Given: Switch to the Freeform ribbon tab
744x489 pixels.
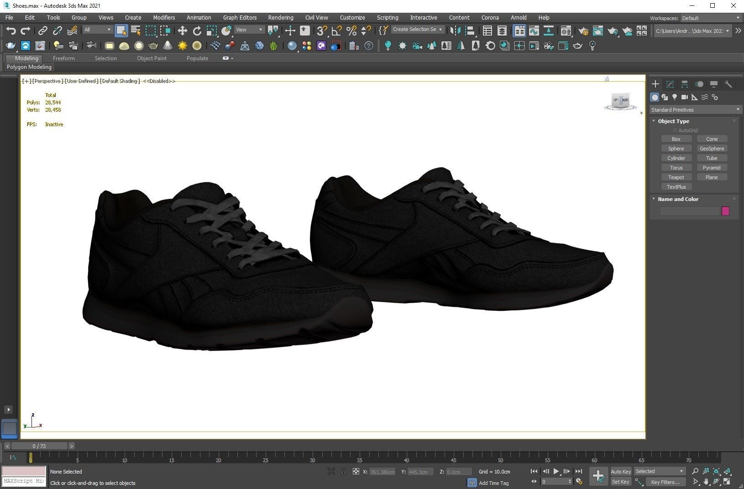Looking at the screenshot, I should [x=63, y=58].
